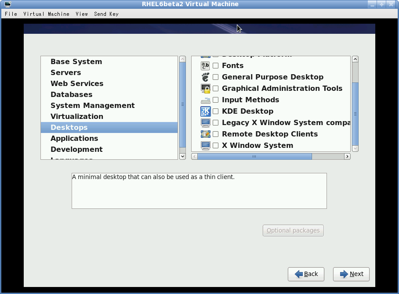Click the category list vertical scrollbar thumb
399x294 pixels.
[x=182, y=104]
